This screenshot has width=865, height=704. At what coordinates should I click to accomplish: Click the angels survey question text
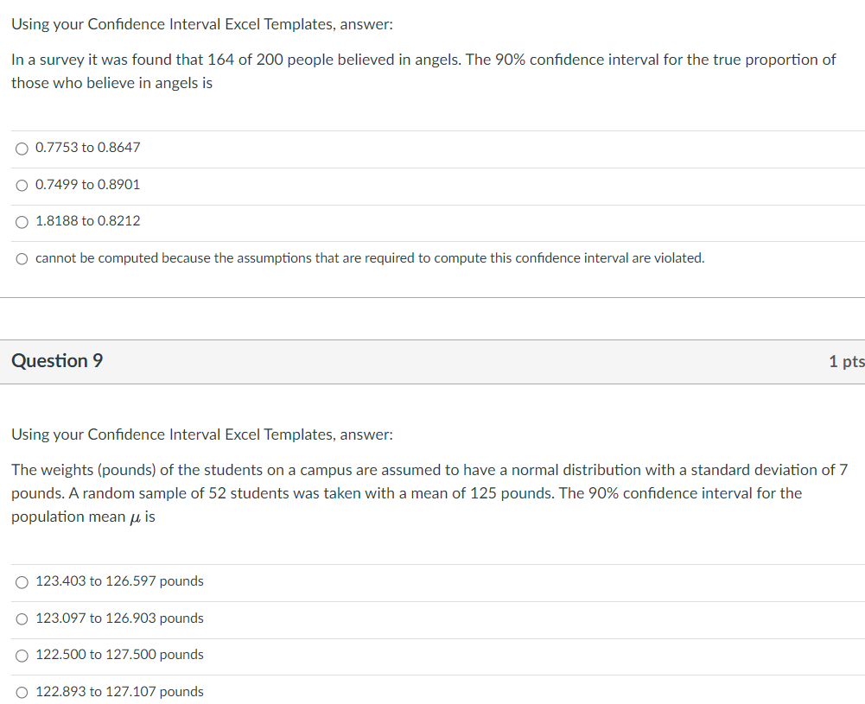[423, 71]
